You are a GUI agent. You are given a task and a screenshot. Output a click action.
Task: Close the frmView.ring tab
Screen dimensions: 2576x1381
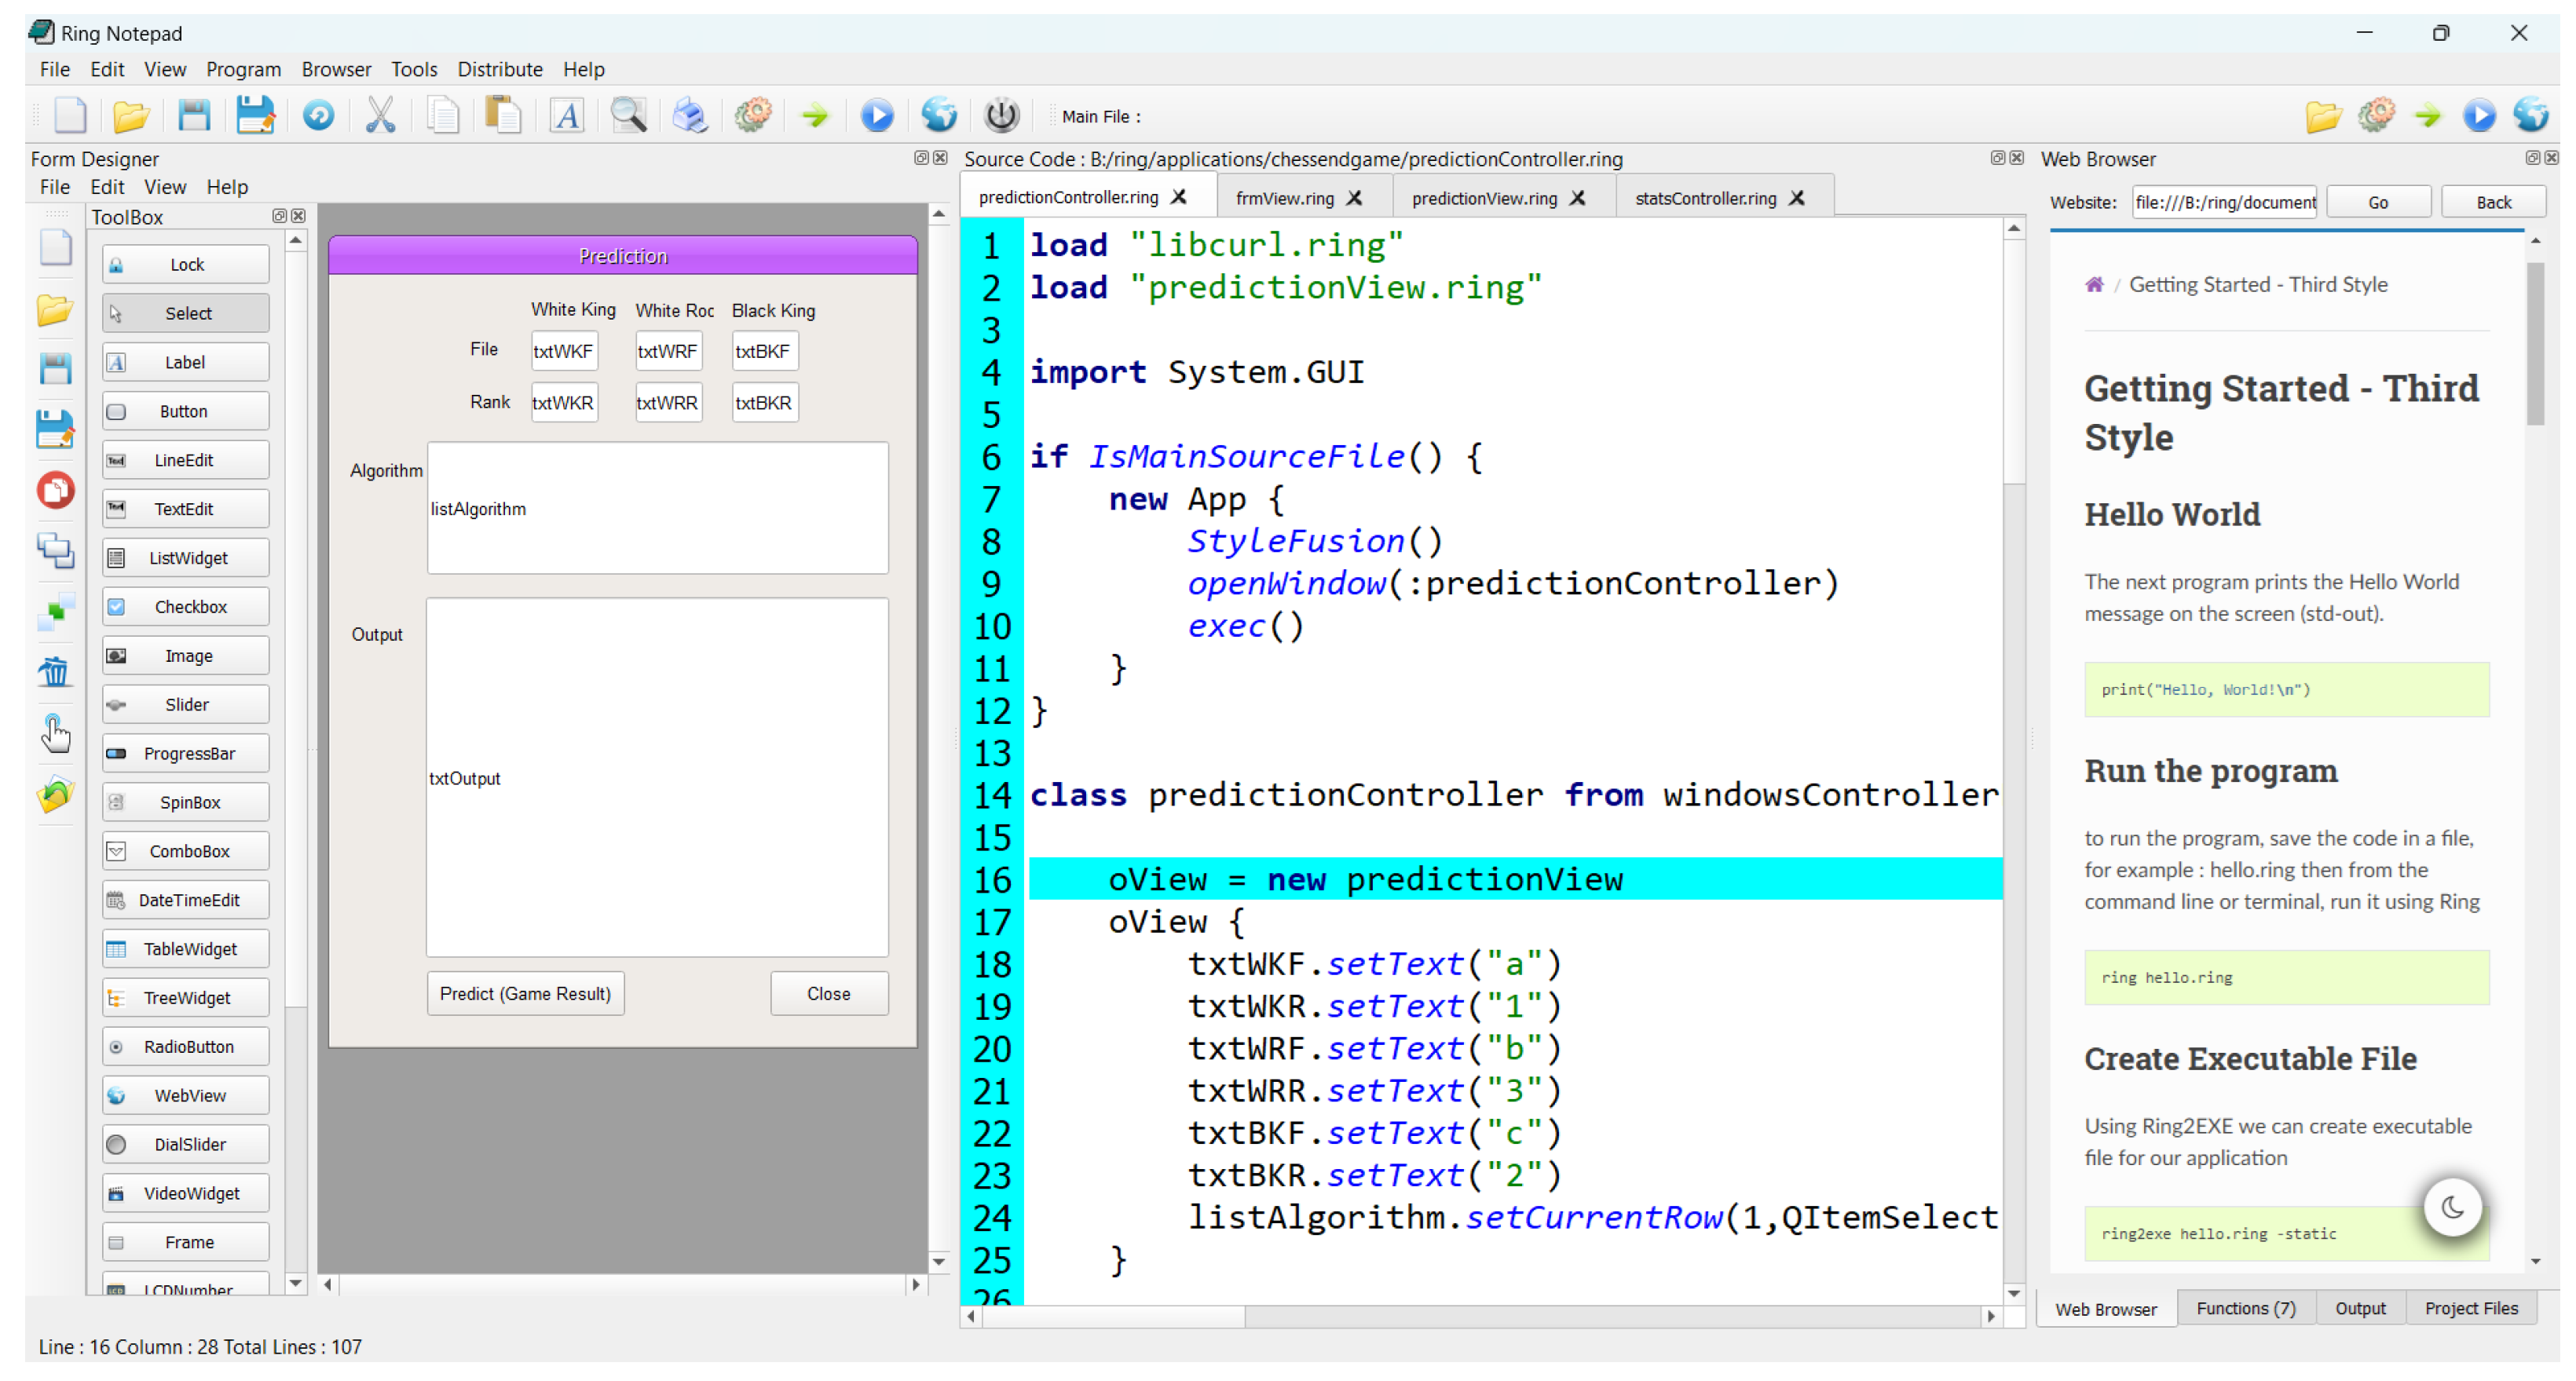tap(1355, 198)
